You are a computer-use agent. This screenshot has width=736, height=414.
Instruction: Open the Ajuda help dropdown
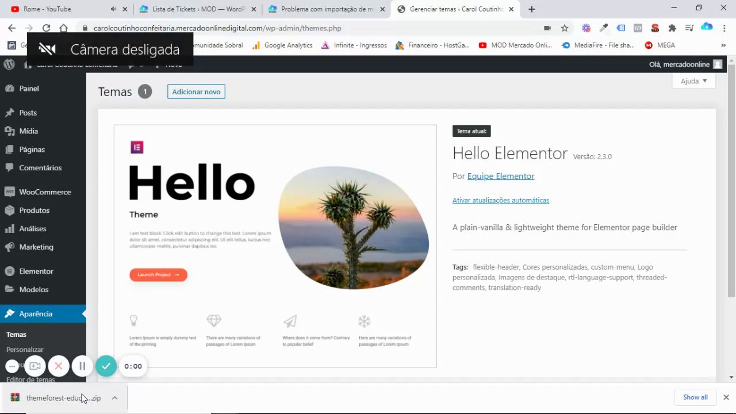[693, 81]
